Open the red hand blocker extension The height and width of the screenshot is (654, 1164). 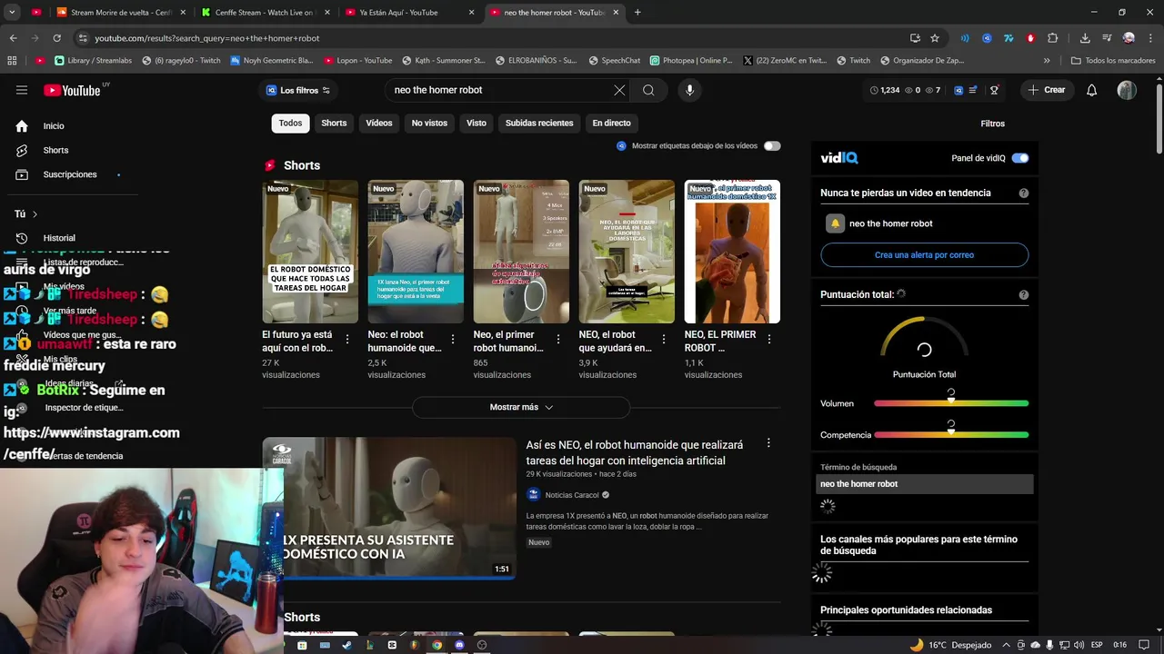[1030, 38]
